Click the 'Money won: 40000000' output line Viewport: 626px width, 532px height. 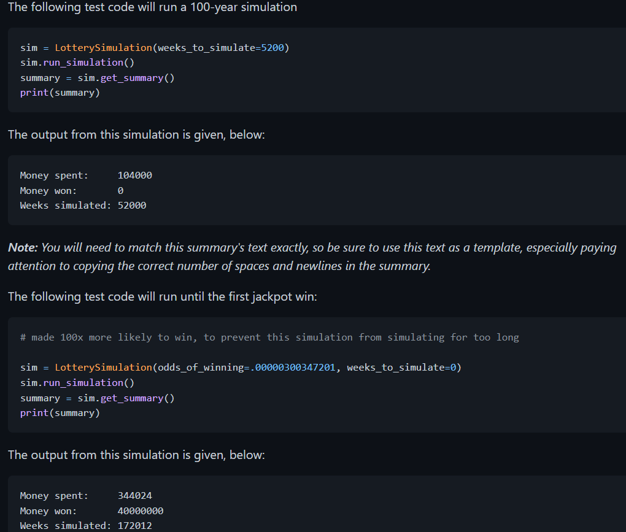91,511
